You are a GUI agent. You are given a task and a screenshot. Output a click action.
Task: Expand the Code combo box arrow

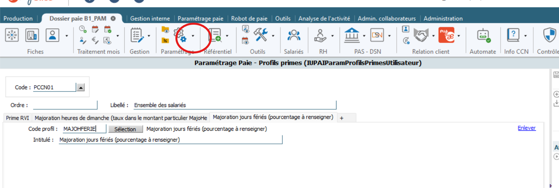(81, 88)
